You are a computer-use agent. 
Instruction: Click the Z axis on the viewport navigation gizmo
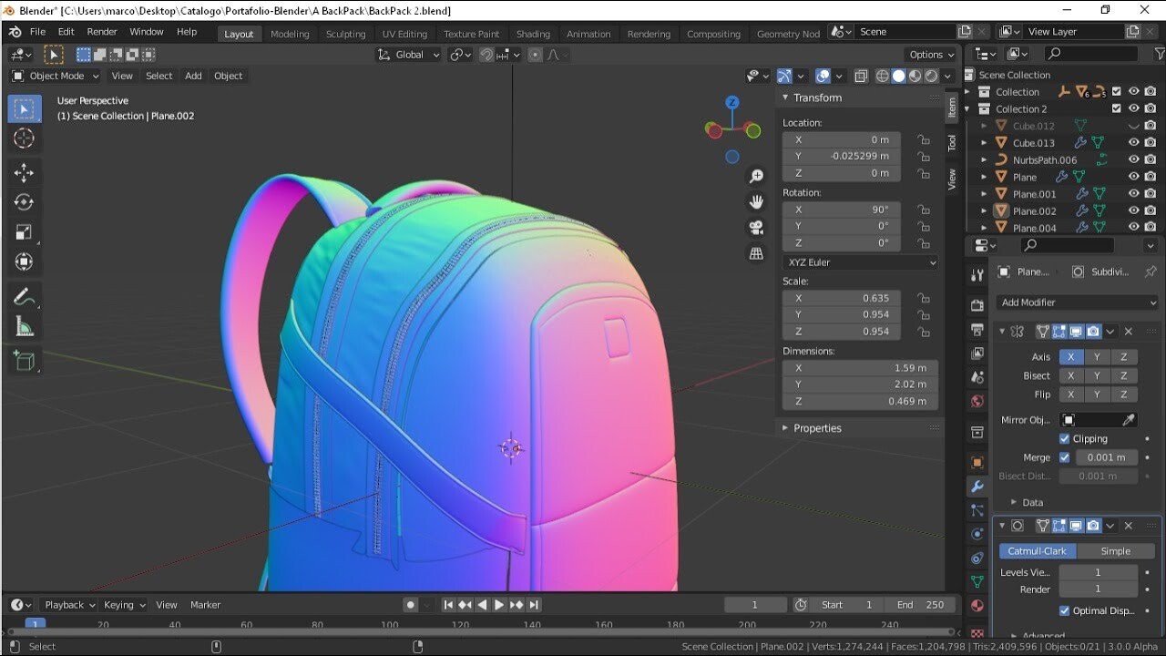(x=732, y=103)
